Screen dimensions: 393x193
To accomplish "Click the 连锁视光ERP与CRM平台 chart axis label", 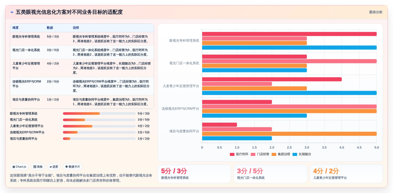I will [180, 109].
